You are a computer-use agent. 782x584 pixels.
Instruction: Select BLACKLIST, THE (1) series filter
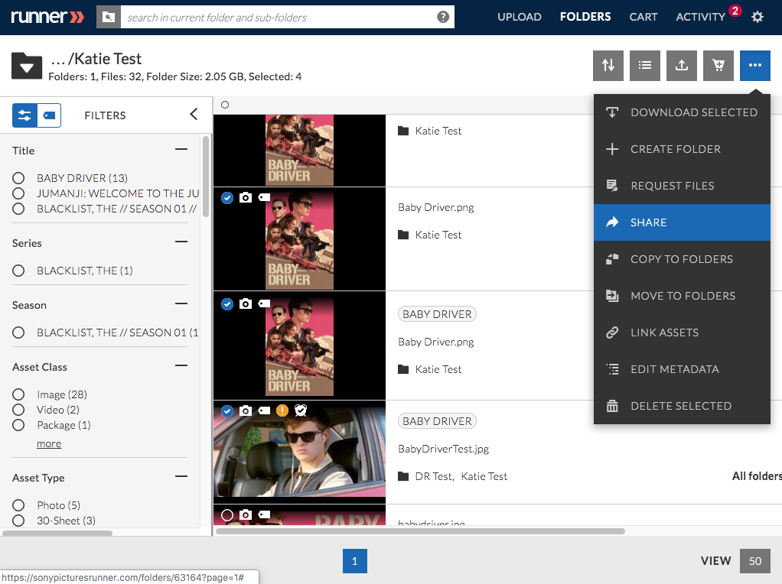coord(18,271)
